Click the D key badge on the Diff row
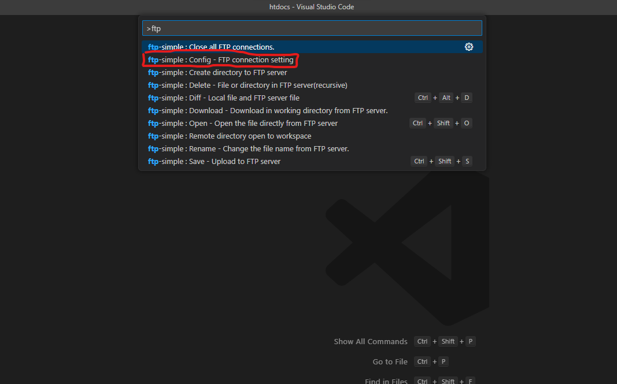Screen dimensions: 617x384 [x=467, y=98]
